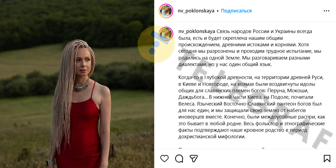Image resolution: width=336 pixels, height=168 pixels.
Task: Click the bold nv_poklonskaya username in caption
Action: click(x=197, y=31)
